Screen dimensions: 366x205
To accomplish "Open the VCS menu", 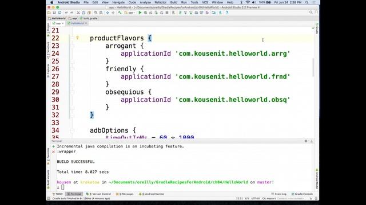I will click(205, 2).
